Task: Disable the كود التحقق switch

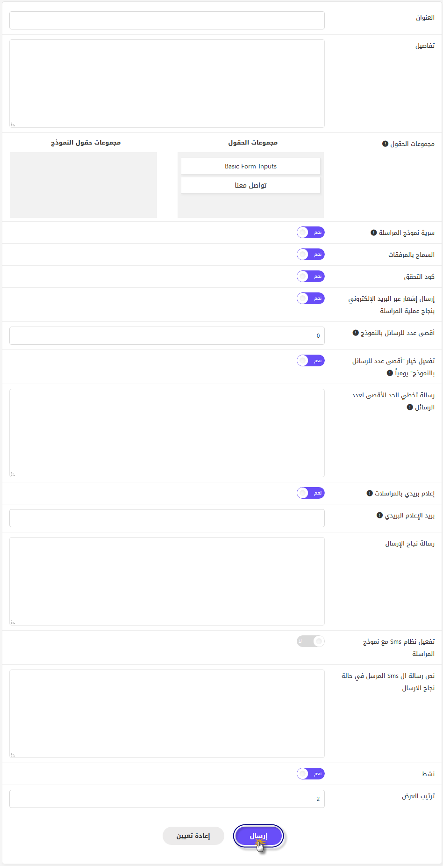Action: (311, 277)
